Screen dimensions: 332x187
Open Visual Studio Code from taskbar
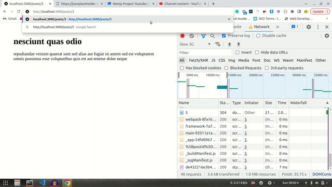pyautogui.click(x=42, y=183)
